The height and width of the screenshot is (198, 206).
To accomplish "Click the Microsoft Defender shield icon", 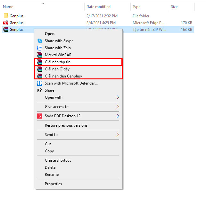I will [40, 83].
